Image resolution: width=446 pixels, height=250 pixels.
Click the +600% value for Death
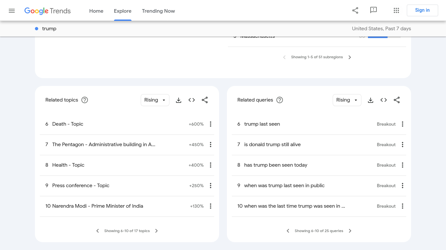pyautogui.click(x=196, y=124)
